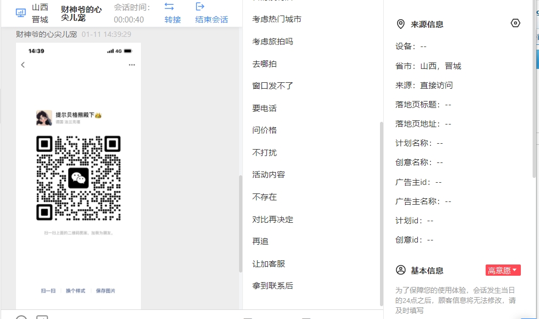Click the 计划名称 info row
The width and height of the screenshot is (539, 319).
click(x=419, y=143)
